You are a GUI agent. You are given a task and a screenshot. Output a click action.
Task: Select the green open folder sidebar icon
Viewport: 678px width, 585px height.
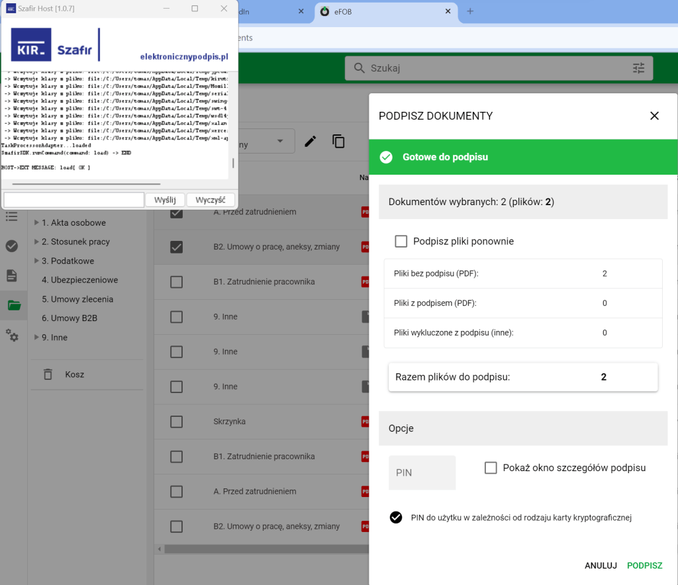click(13, 305)
